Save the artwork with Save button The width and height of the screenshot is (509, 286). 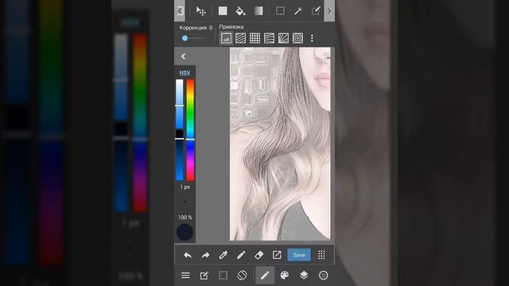coord(299,255)
